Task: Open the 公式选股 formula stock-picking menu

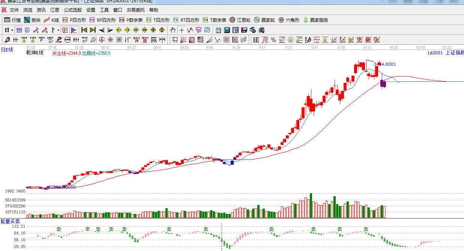Action: click(72, 10)
